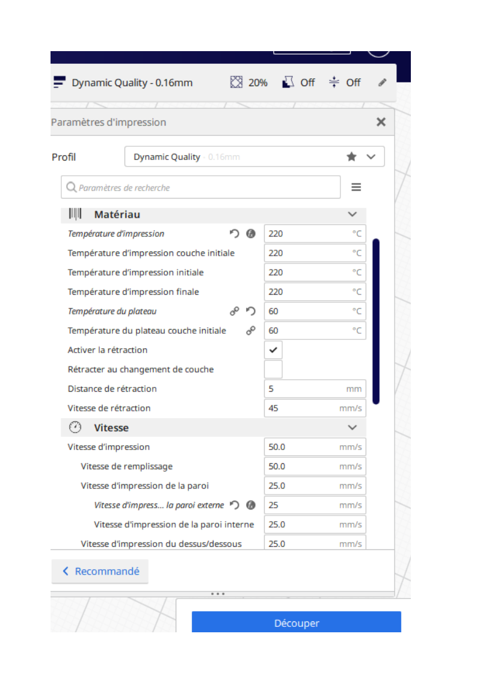This screenshot has height=675, width=477.
Task: Collapse the Matériau section
Action: coord(352,215)
